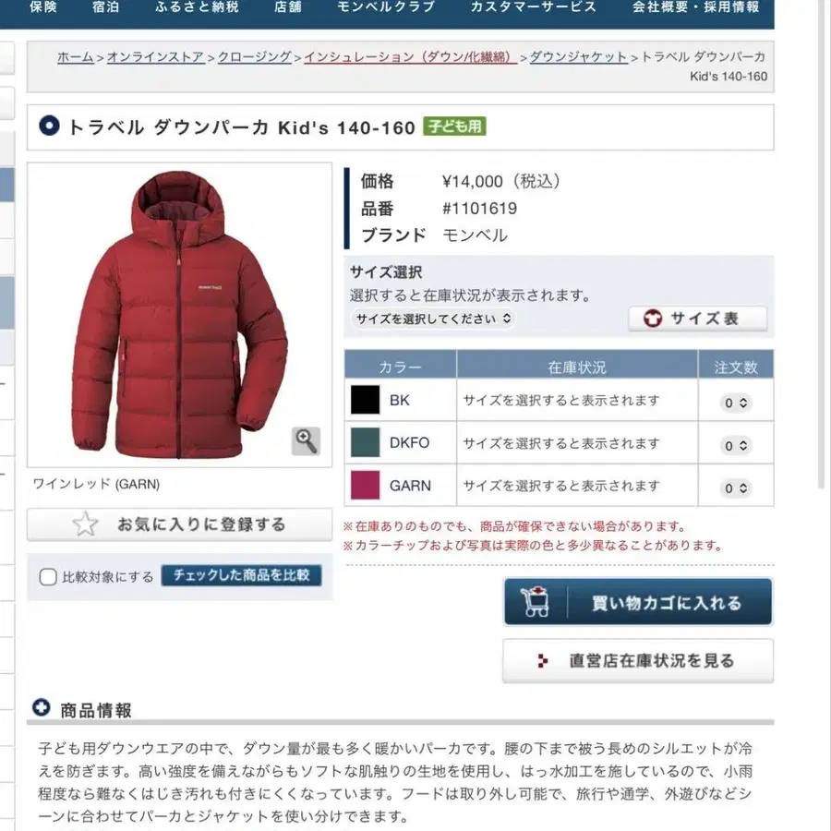Follow the ダウンジャケット breadcrumb link
Image resolution: width=831 pixels, height=831 pixels.
(578, 57)
